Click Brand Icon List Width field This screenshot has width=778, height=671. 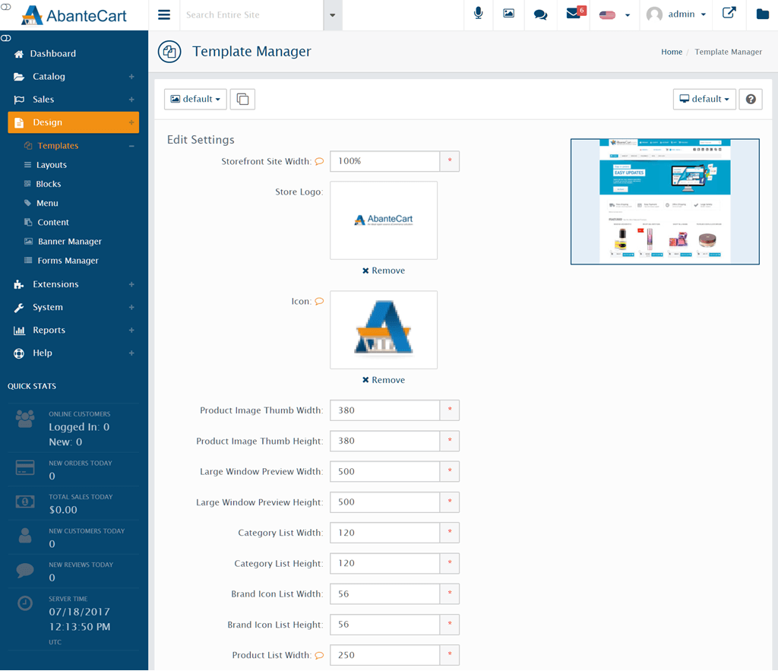click(385, 594)
